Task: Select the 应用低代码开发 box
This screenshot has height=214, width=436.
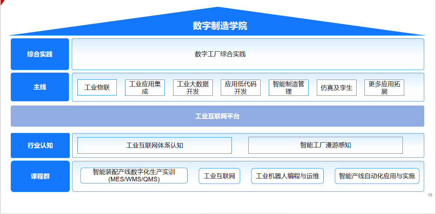Action: point(240,88)
